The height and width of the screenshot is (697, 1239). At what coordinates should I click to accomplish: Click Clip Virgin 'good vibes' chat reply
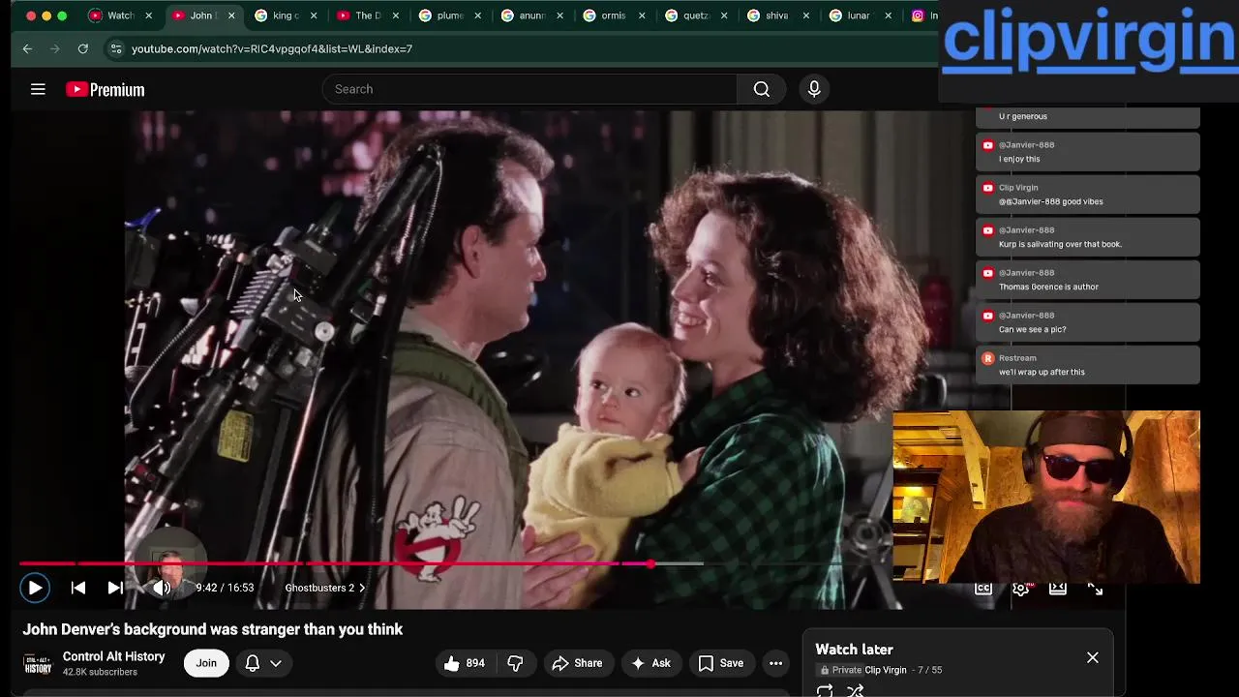click(x=1088, y=195)
